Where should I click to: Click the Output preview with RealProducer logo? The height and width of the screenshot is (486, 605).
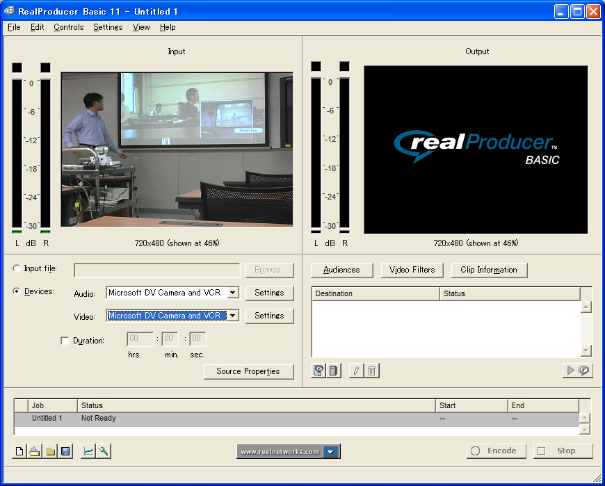point(476,149)
